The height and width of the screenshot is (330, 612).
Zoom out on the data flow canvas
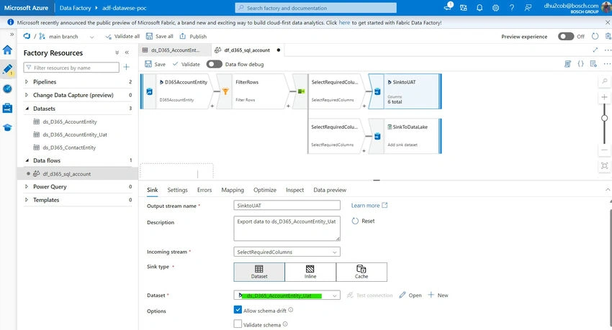pyautogui.click(x=604, y=150)
